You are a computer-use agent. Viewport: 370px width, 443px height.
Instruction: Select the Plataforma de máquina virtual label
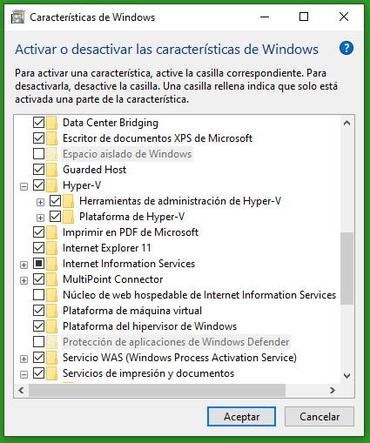[132, 311]
